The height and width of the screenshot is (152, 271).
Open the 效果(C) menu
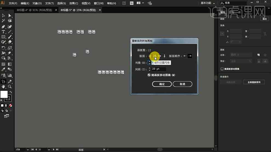tap(74, 3)
